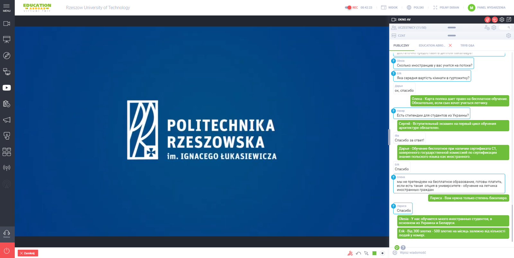Image resolution: width=514 pixels, height=258 pixels.
Task: Click the Wpisz wiadomość message field
Action: click(x=450, y=253)
